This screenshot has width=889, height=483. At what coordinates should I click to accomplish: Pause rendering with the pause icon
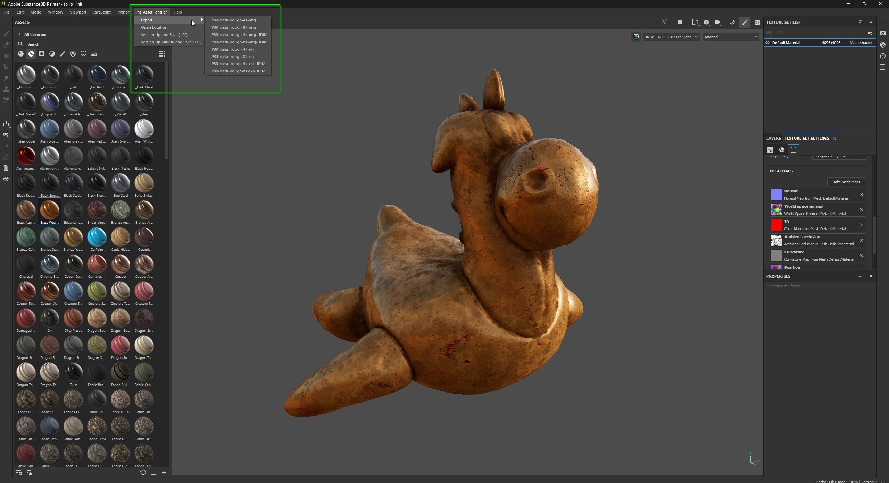tap(680, 22)
